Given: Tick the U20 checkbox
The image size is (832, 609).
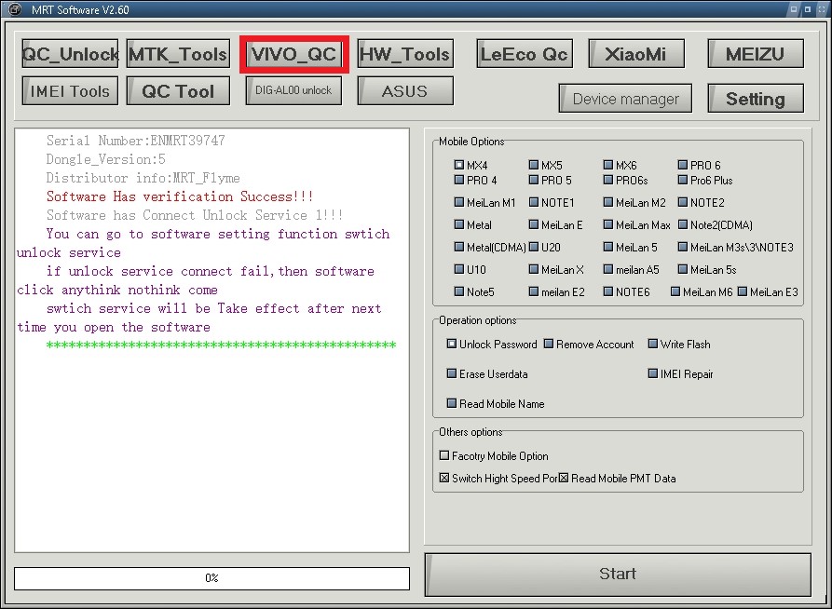Looking at the screenshot, I should 534,247.
